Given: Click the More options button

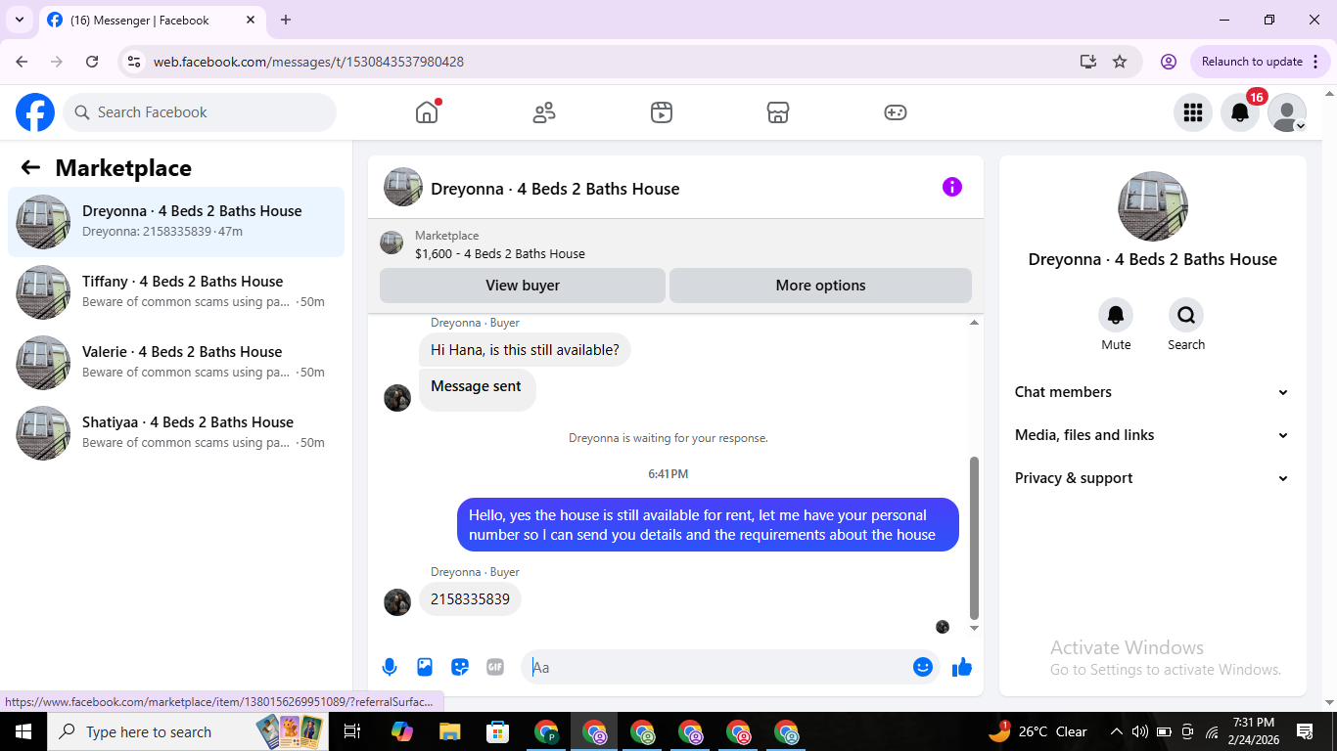Looking at the screenshot, I should point(820,286).
